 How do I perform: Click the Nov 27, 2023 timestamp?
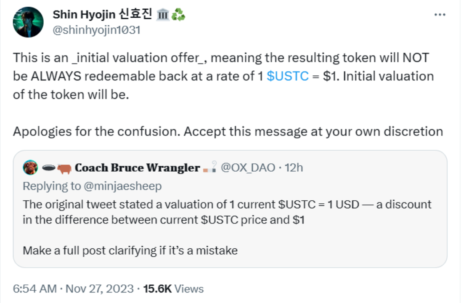click(x=97, y=289)
